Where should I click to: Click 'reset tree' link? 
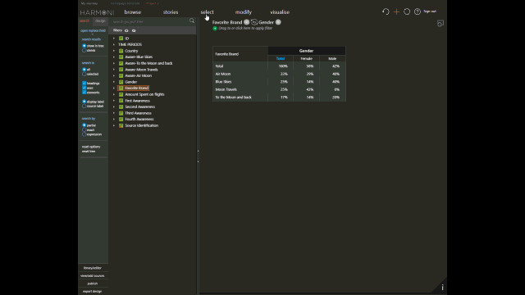tap(89, 151)
